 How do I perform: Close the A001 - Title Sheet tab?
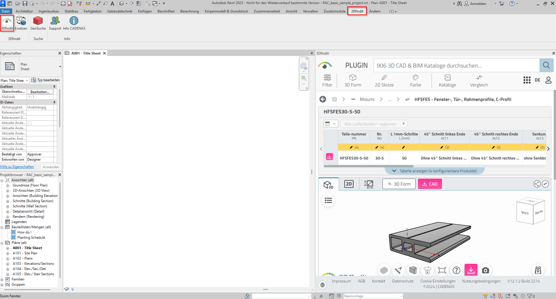(104, 53)
